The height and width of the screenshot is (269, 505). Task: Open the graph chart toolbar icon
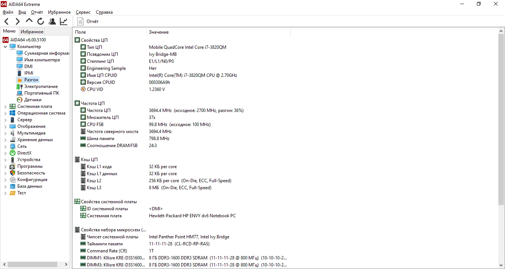tap(64, 21)
